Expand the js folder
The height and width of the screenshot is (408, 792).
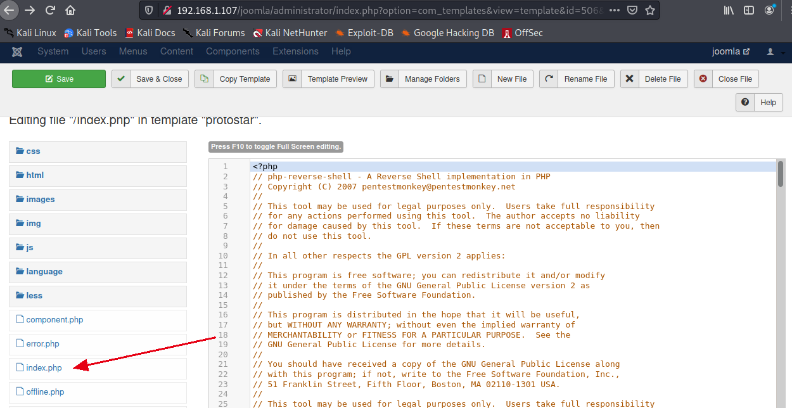coord(98,248)
